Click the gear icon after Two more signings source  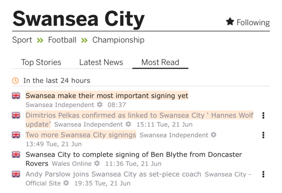click(x=214, y=135)
